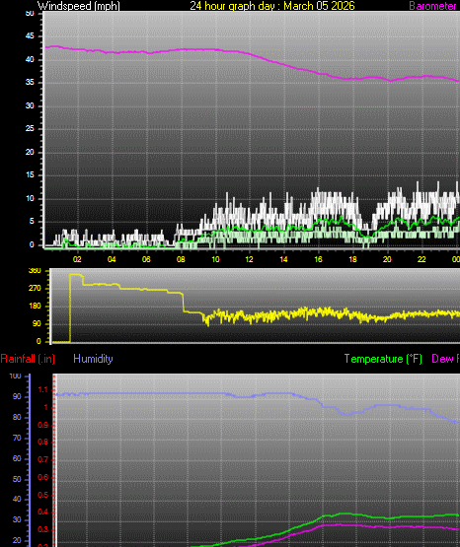Click the 45 mark on windspeed axis

30,35
